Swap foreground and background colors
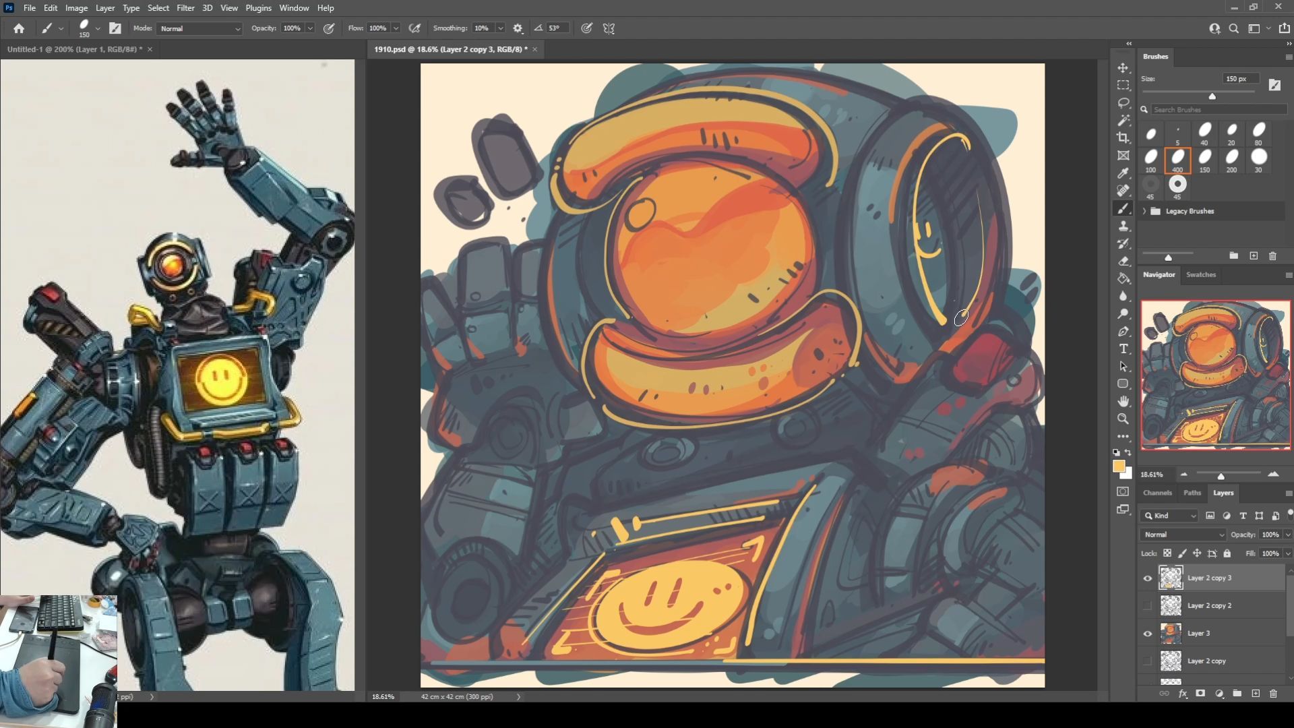This screenshot has width=1294, height=728. (1128, 453)
